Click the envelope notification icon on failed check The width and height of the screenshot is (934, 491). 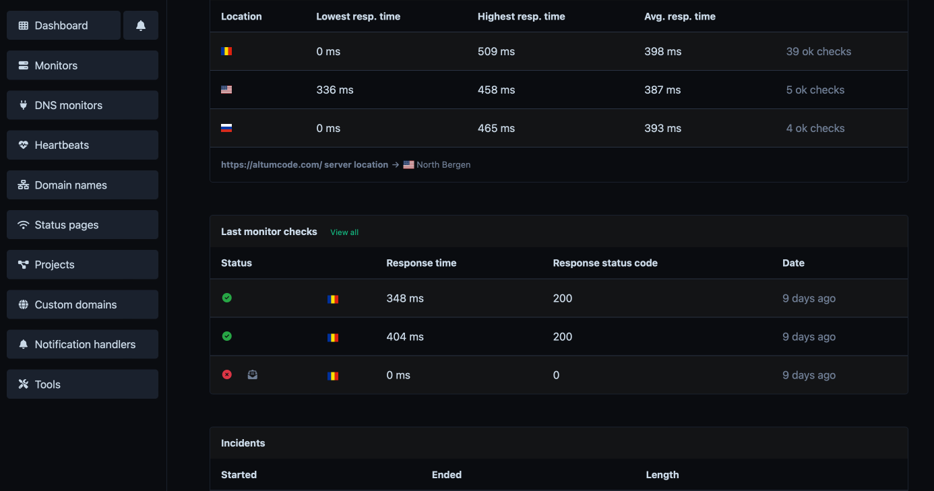click(x=252, y=374)
